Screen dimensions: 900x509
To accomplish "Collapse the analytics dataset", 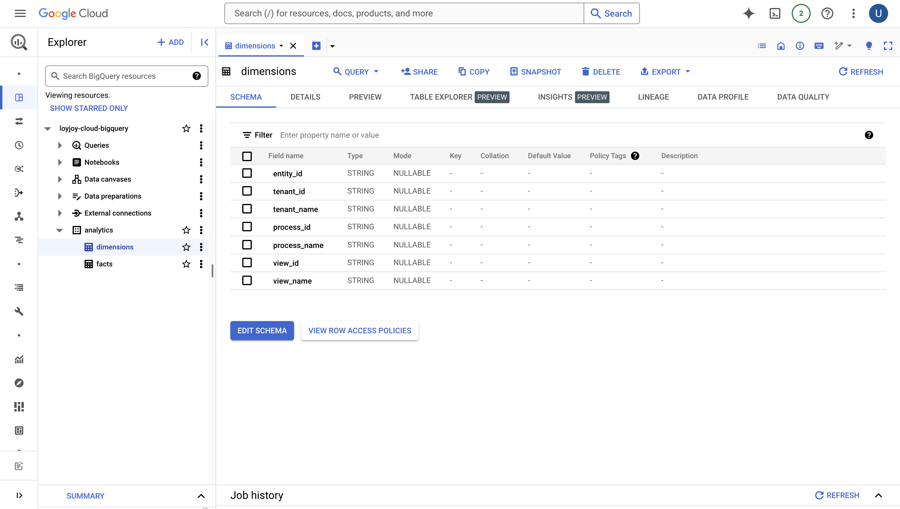I will pos(59,230).
